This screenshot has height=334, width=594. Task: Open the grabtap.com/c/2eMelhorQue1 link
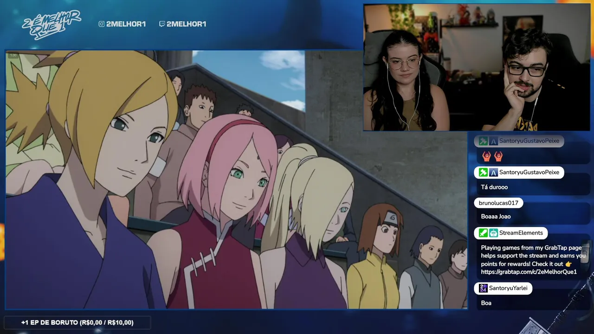529,272
